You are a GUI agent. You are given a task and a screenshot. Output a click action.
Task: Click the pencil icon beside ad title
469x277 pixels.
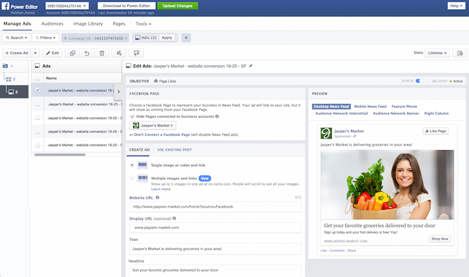coord(250,66)
